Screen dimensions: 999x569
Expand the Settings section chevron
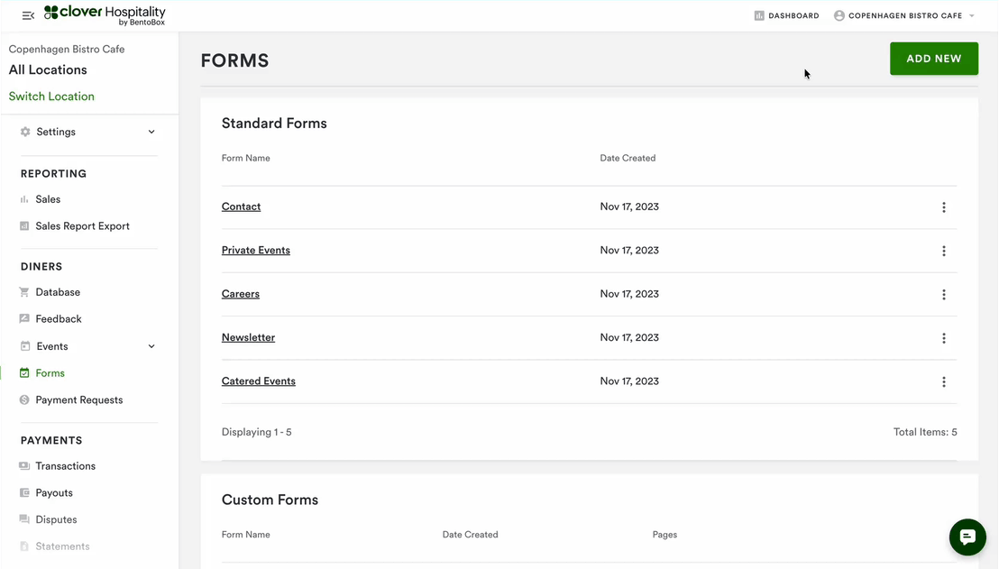point(151,132)
